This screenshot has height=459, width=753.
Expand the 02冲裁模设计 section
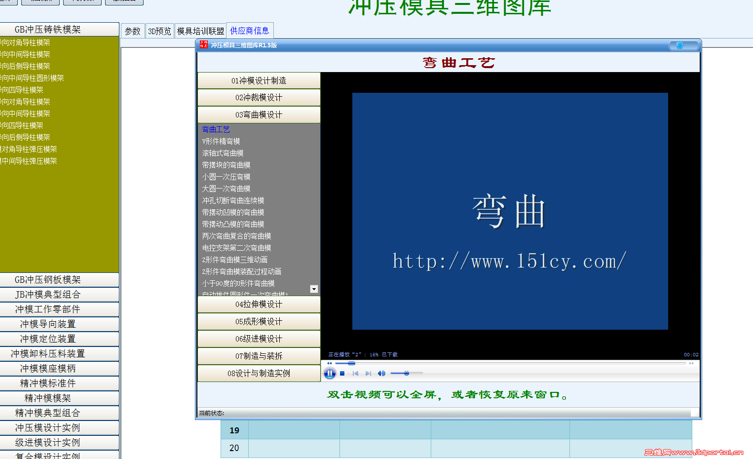click(x=259, y=98)
